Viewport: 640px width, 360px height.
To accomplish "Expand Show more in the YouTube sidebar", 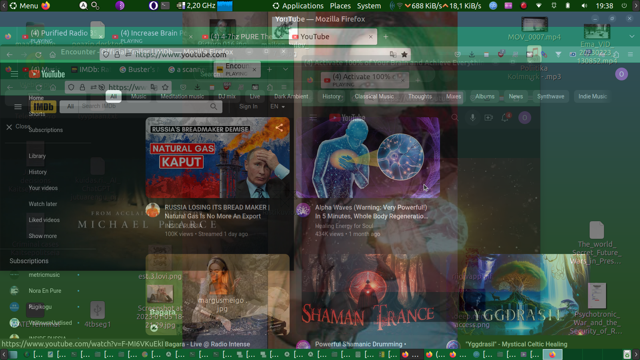I will (x=43, y=236).
